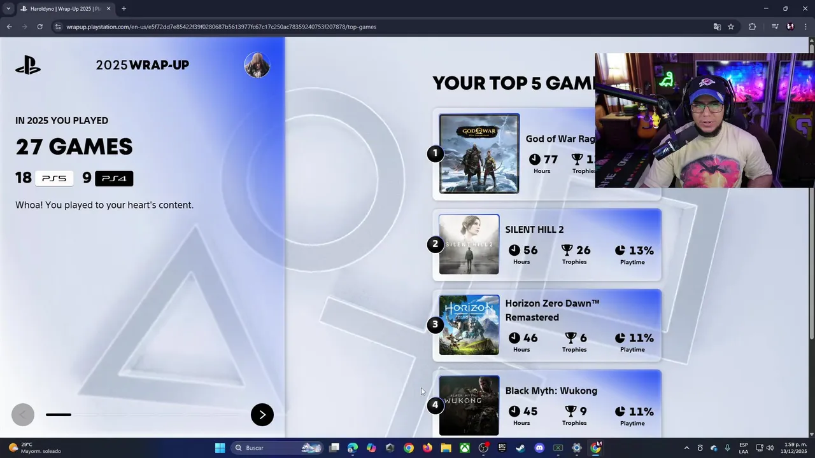Image resolution: width=815 pixels, height=458 pixels.
Task: Click the PS4 logo badge
Action: (x=114, y=179)
